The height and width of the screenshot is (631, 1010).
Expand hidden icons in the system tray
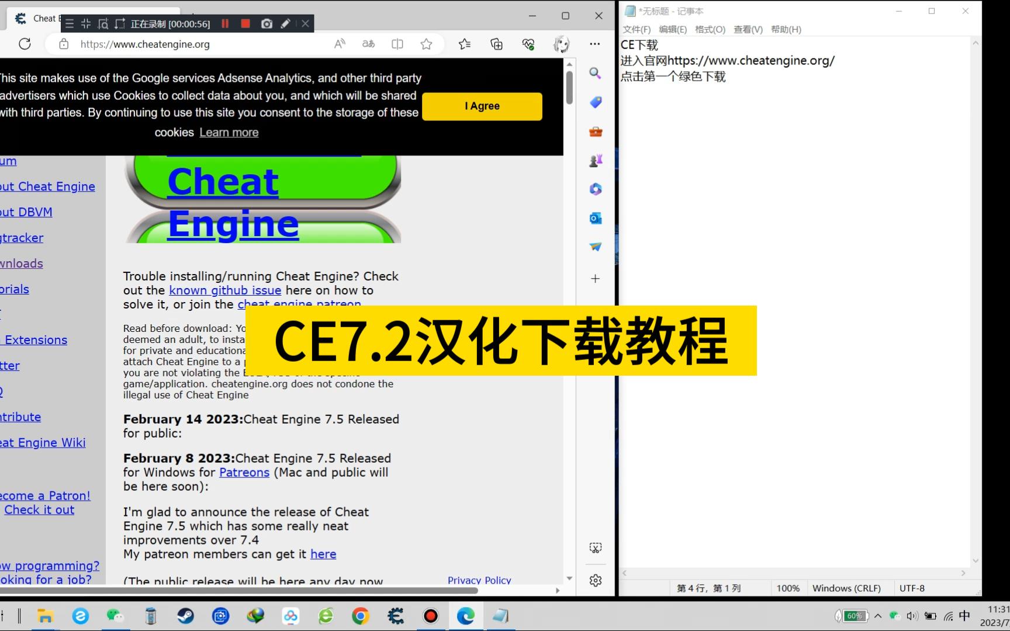pyautogui.click(x=877, y=616)
